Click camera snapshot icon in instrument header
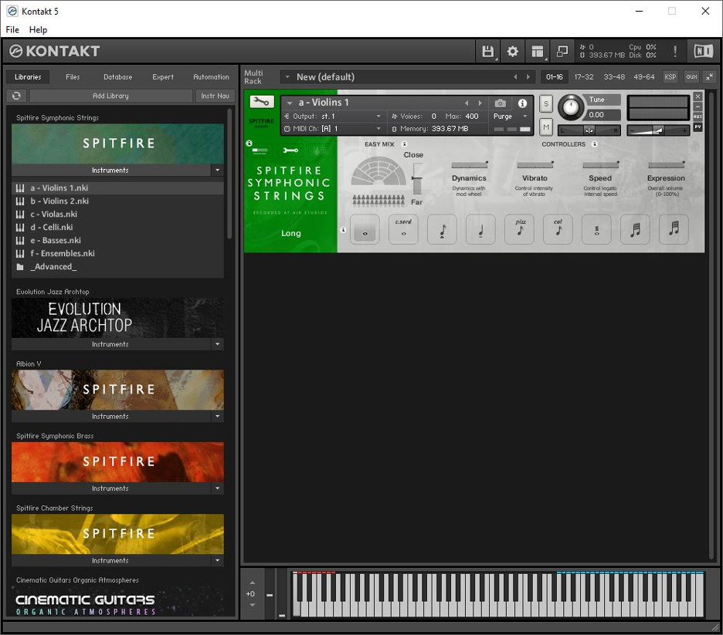This screenshot has height=635, width=723. (x=500, y=103)
